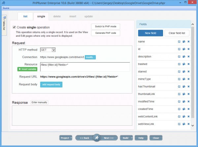
Task: Click the bottom Close button
Action: point(156,138)
